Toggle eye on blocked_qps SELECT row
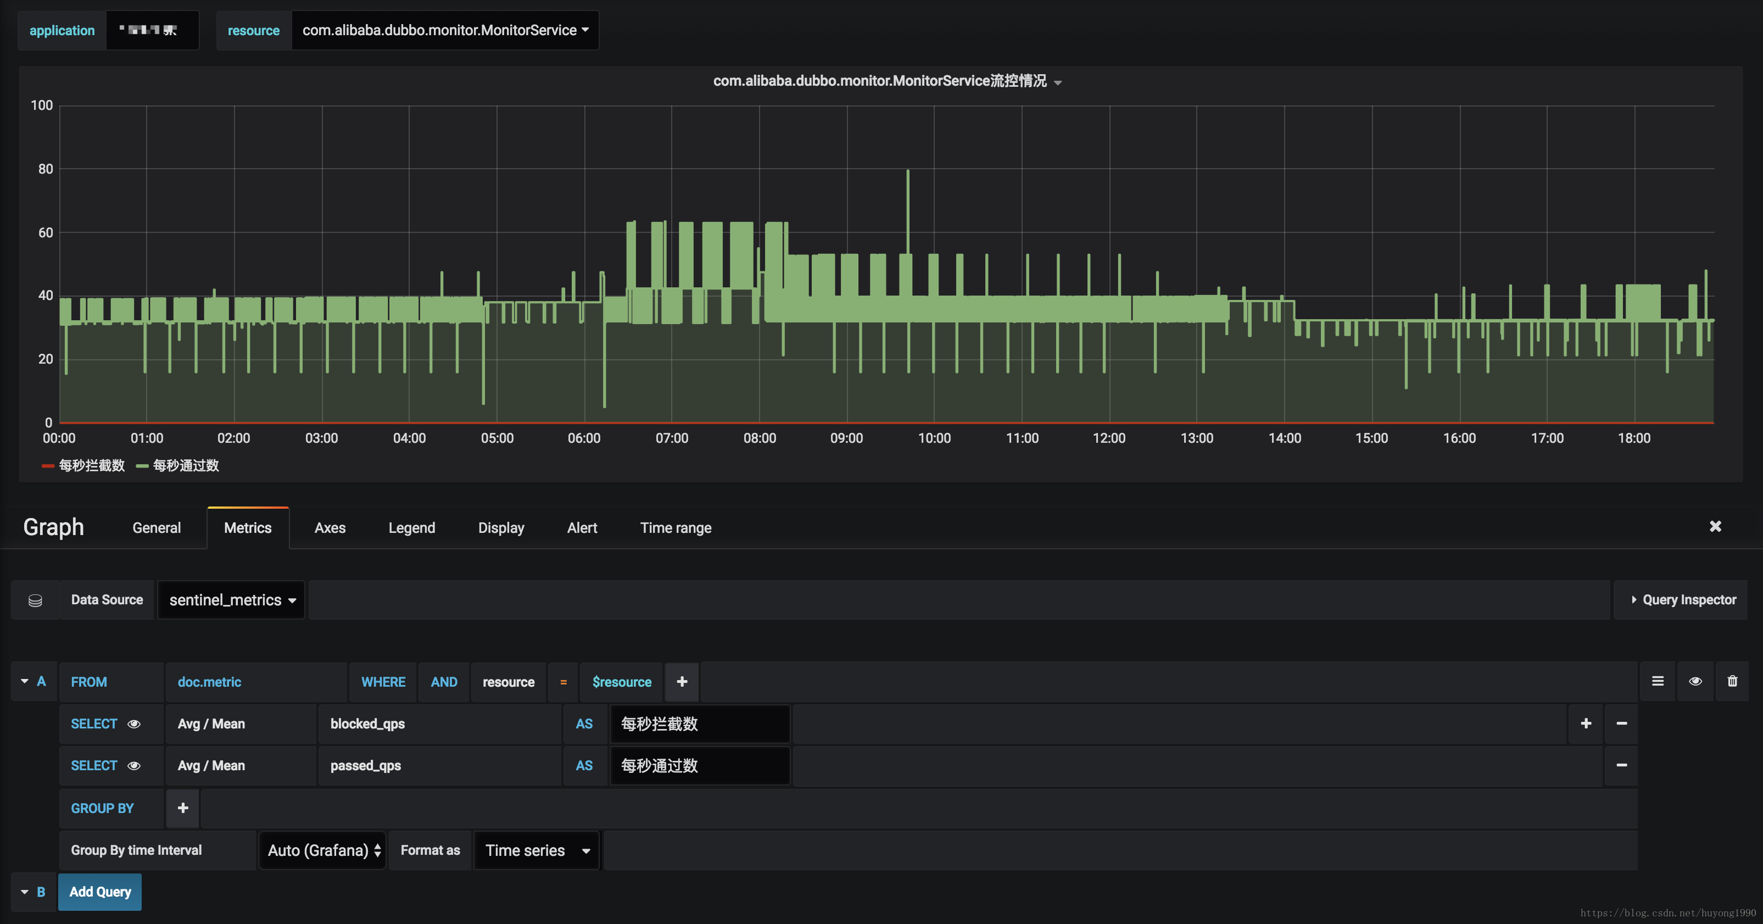The width and height of the screenshot is (1763, 924). (134, 723)
